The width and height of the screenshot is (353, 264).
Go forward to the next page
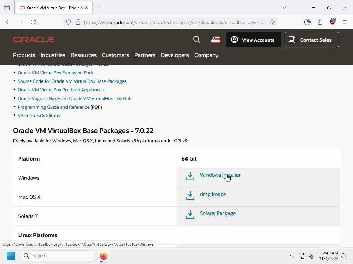[21, 22]
